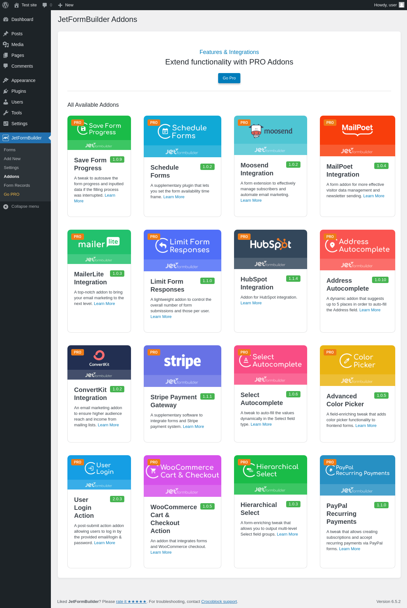
Task: Click the Save Form Progress banner image
Action: point(99,133)
